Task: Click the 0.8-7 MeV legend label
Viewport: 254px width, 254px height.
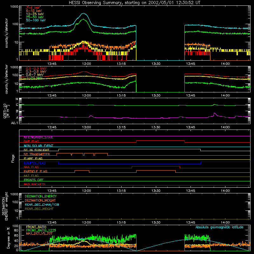Action: coord(35,75)
